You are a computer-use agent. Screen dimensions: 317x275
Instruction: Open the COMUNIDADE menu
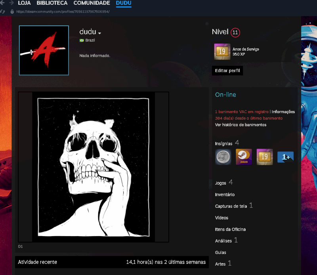click(92, 3)
